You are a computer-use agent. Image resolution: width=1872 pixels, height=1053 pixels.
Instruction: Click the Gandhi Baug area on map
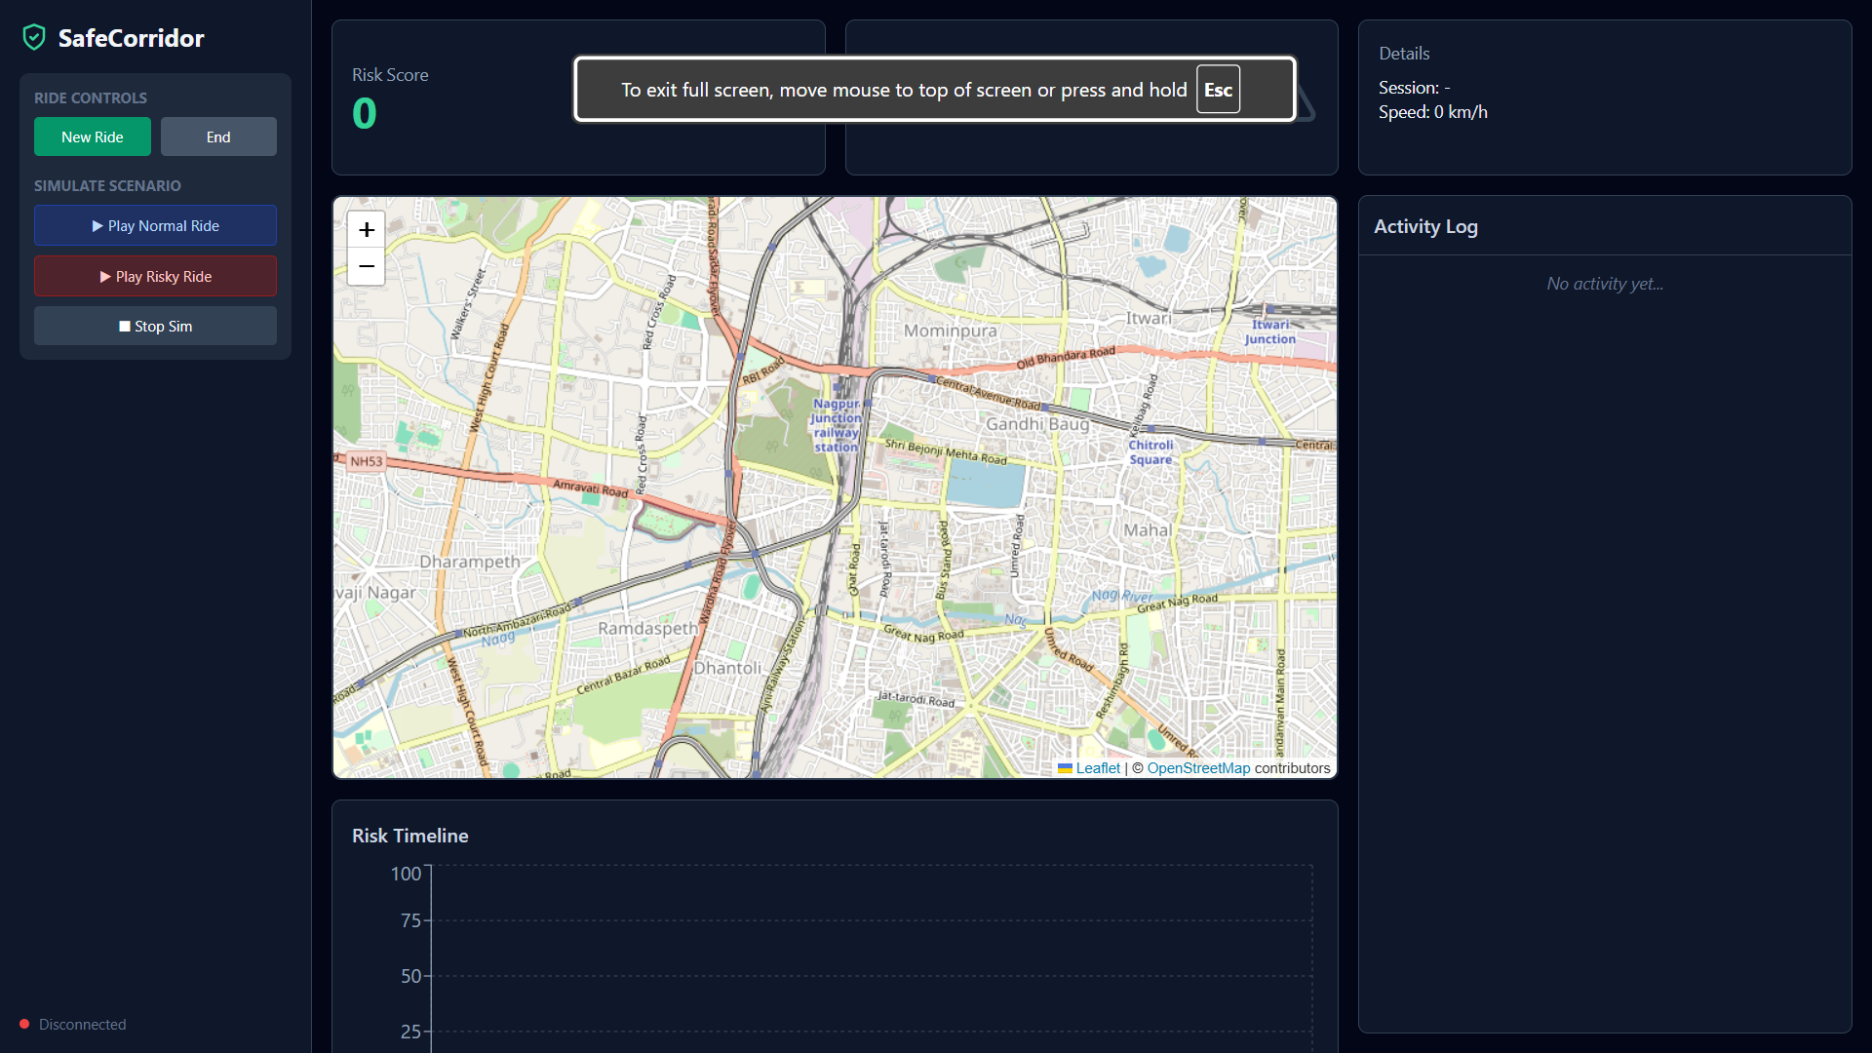click(x=1036, y=424)
